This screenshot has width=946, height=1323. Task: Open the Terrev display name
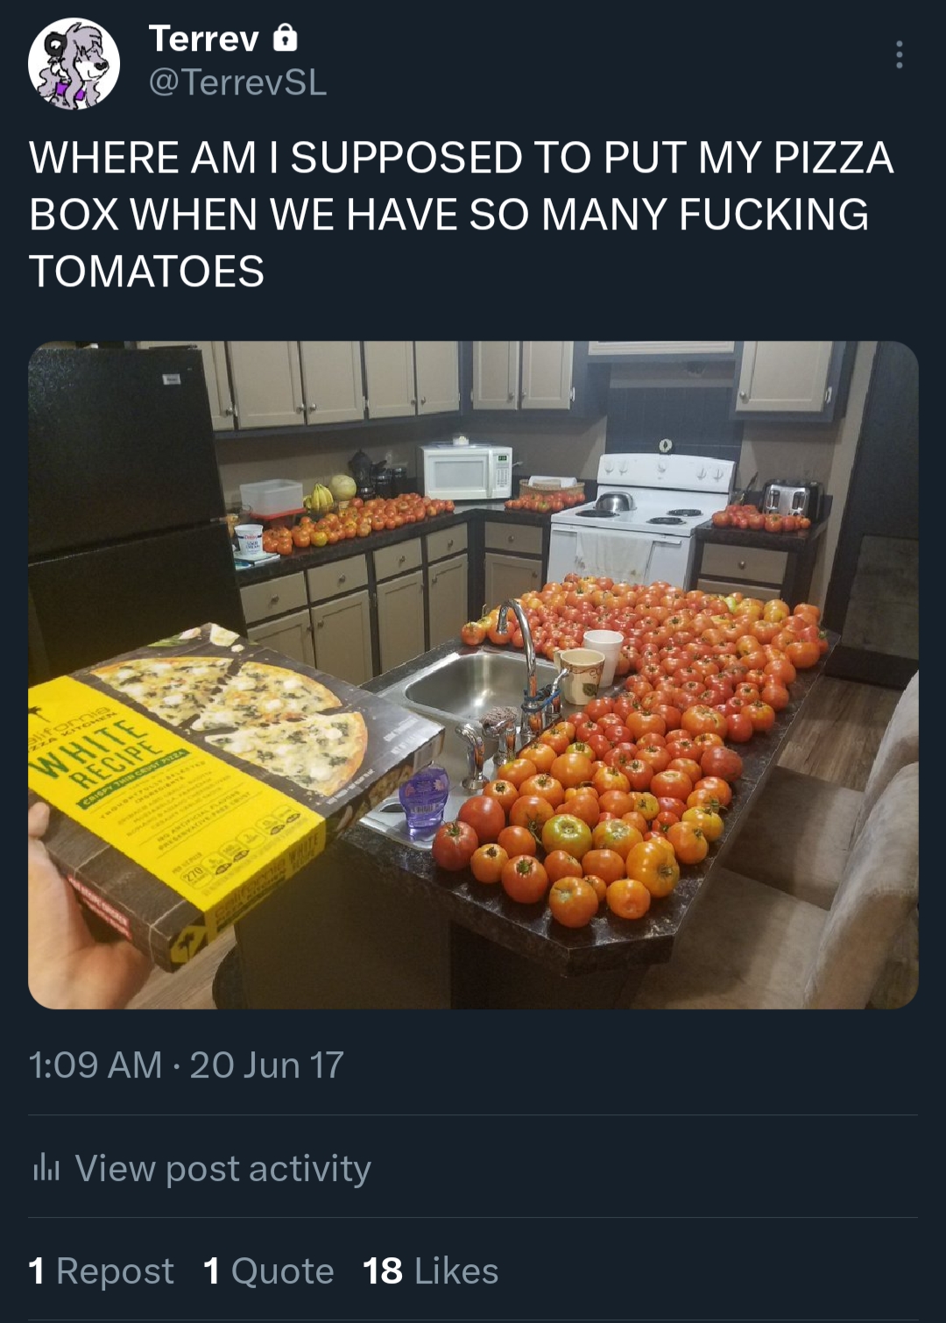point(204,39)
